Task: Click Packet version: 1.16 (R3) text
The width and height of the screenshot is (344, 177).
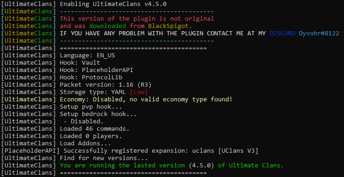Action: tap(106, 85)
